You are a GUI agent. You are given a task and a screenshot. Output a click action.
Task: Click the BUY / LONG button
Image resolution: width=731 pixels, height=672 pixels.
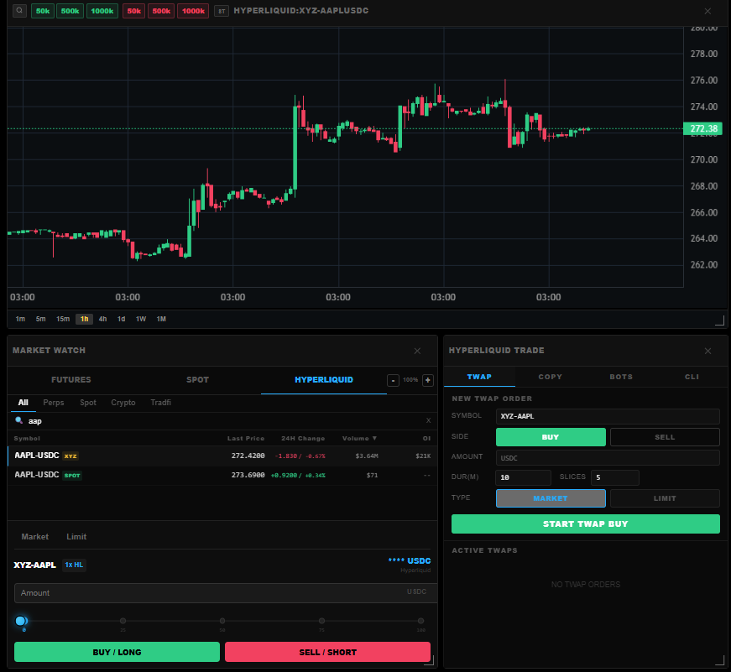[x=117, y=652]
